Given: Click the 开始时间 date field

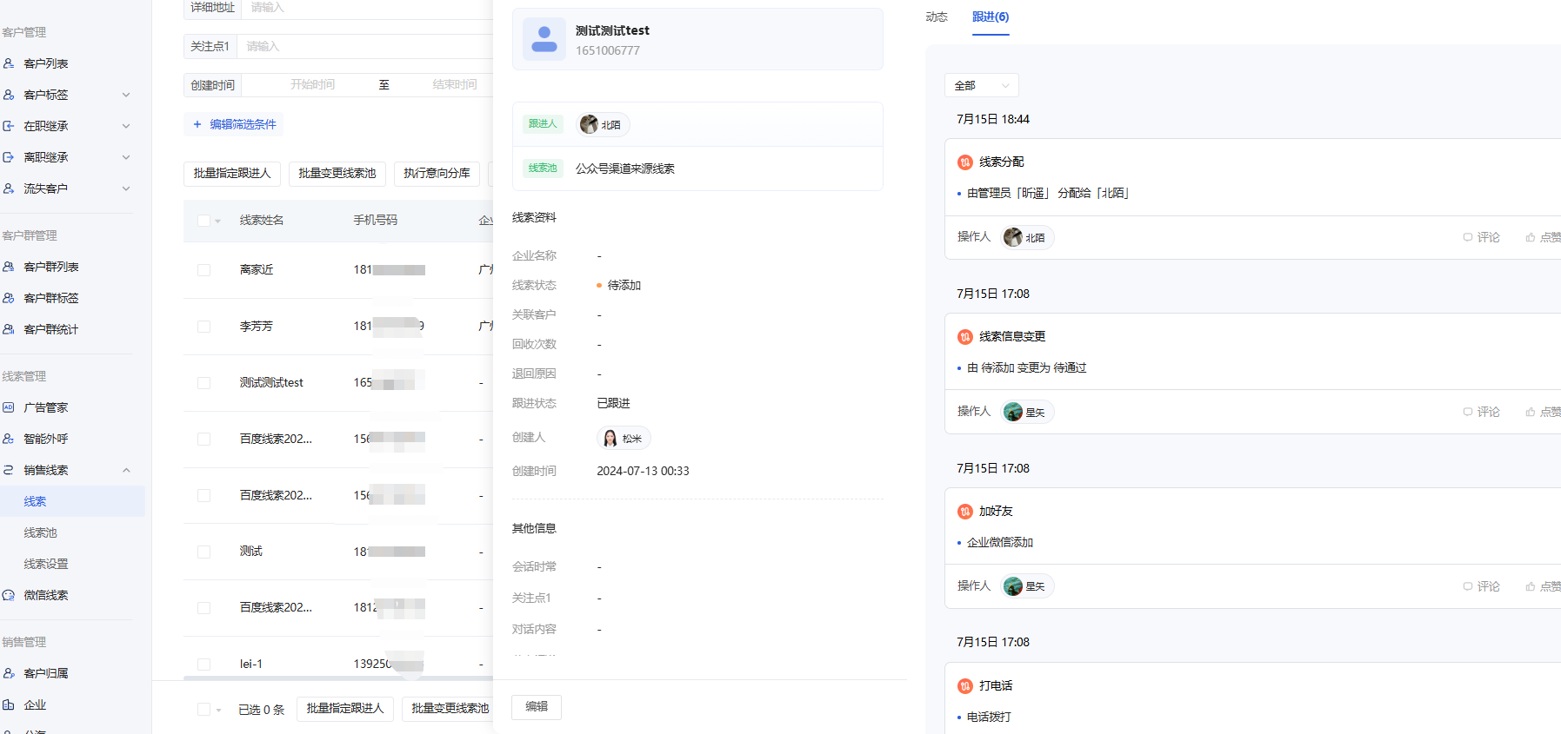Looking at the screenshot, I should click(x=312, y=84).
